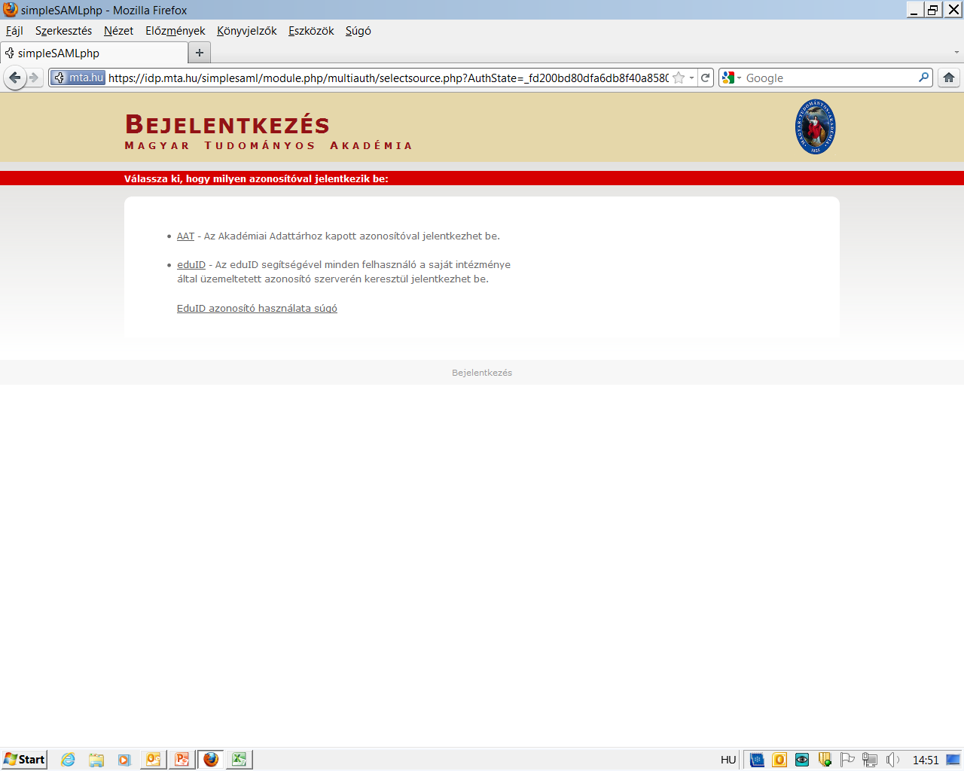
Task: Select the simpleSAMLphp tab
Action: (x=94, y=53)
